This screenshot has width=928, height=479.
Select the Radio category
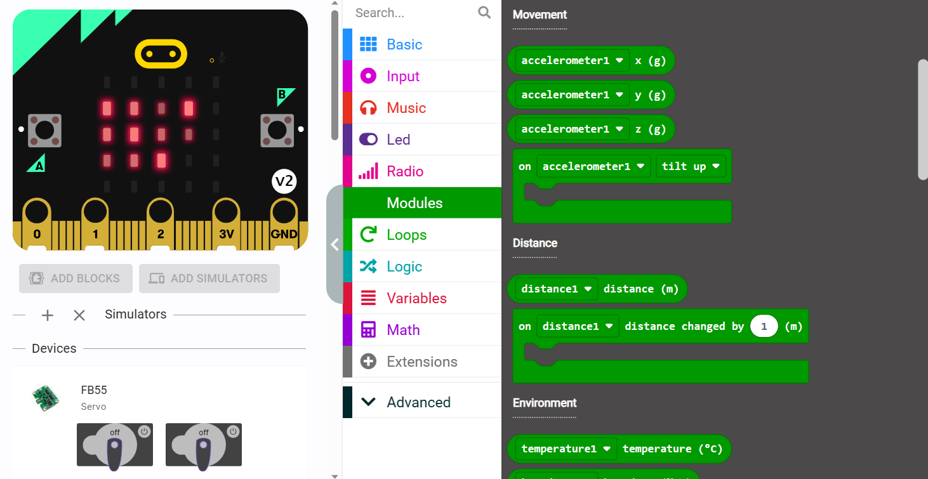coord(405,171)
